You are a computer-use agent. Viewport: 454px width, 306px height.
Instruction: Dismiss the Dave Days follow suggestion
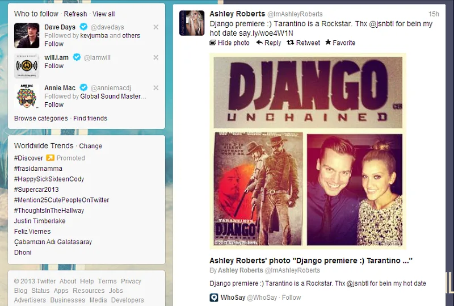coord(155,27)
